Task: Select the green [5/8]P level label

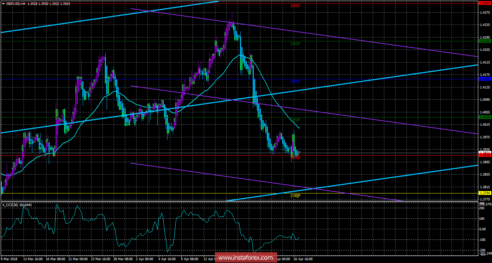Action: tap(295, 44)
